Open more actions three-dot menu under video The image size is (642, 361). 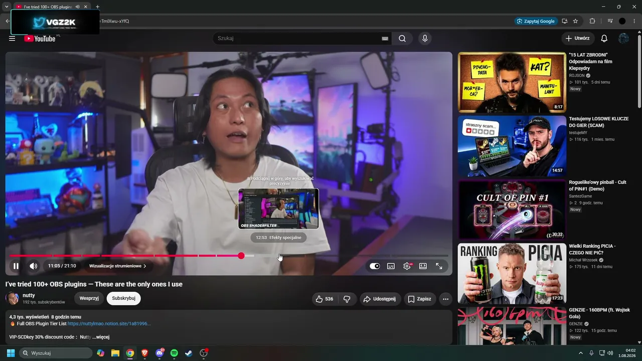(x=445, y=299)
